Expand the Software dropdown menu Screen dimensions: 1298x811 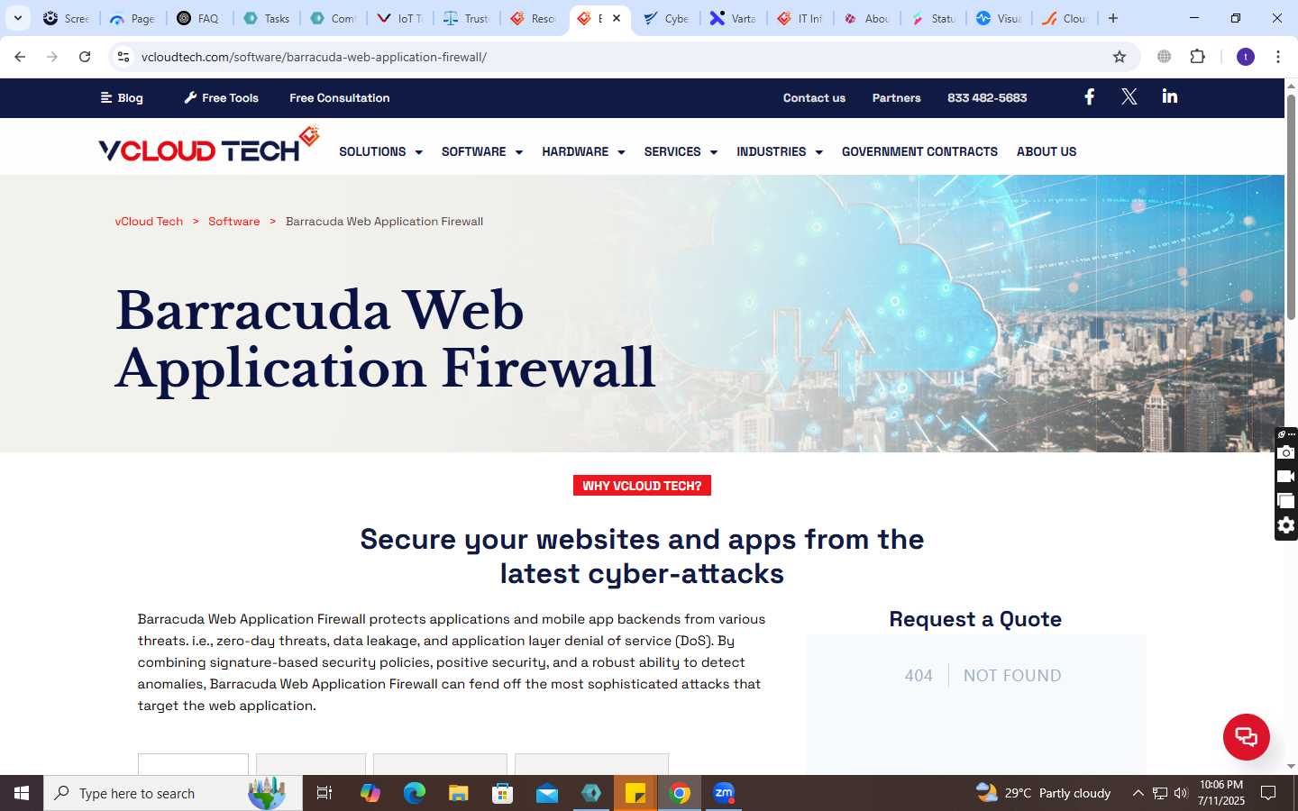pyautogui.click(x=482, y=151)
